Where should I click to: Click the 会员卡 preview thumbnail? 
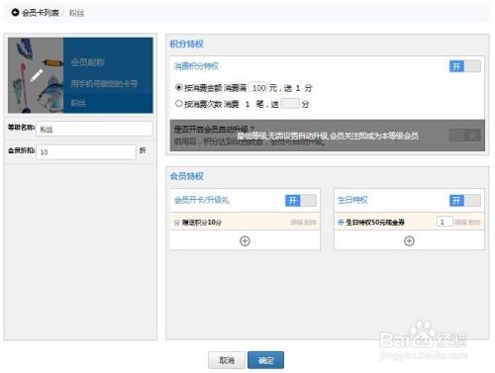tap(80, 75)
